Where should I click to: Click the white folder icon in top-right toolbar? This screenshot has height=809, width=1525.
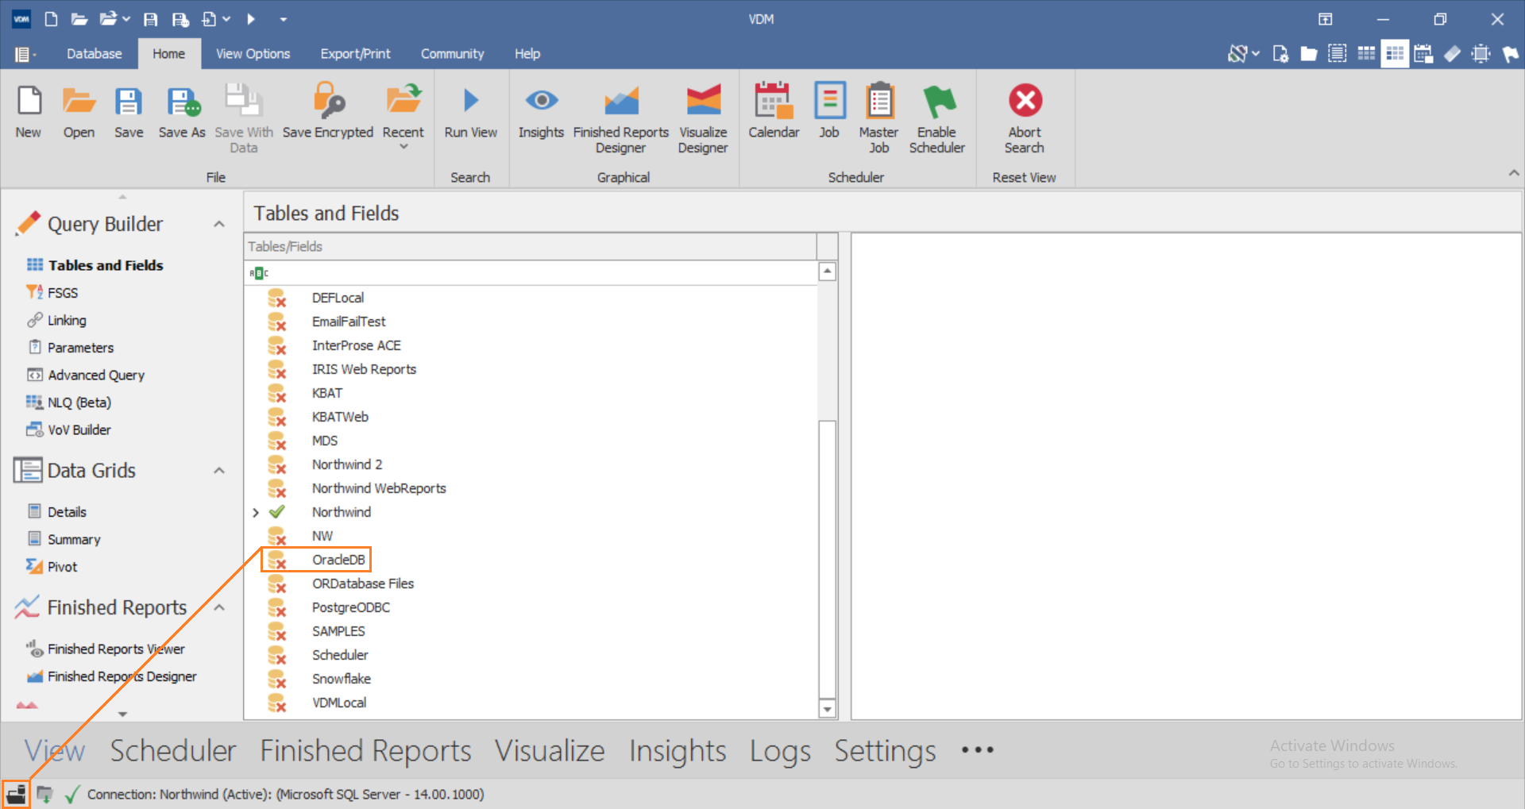1309,54
